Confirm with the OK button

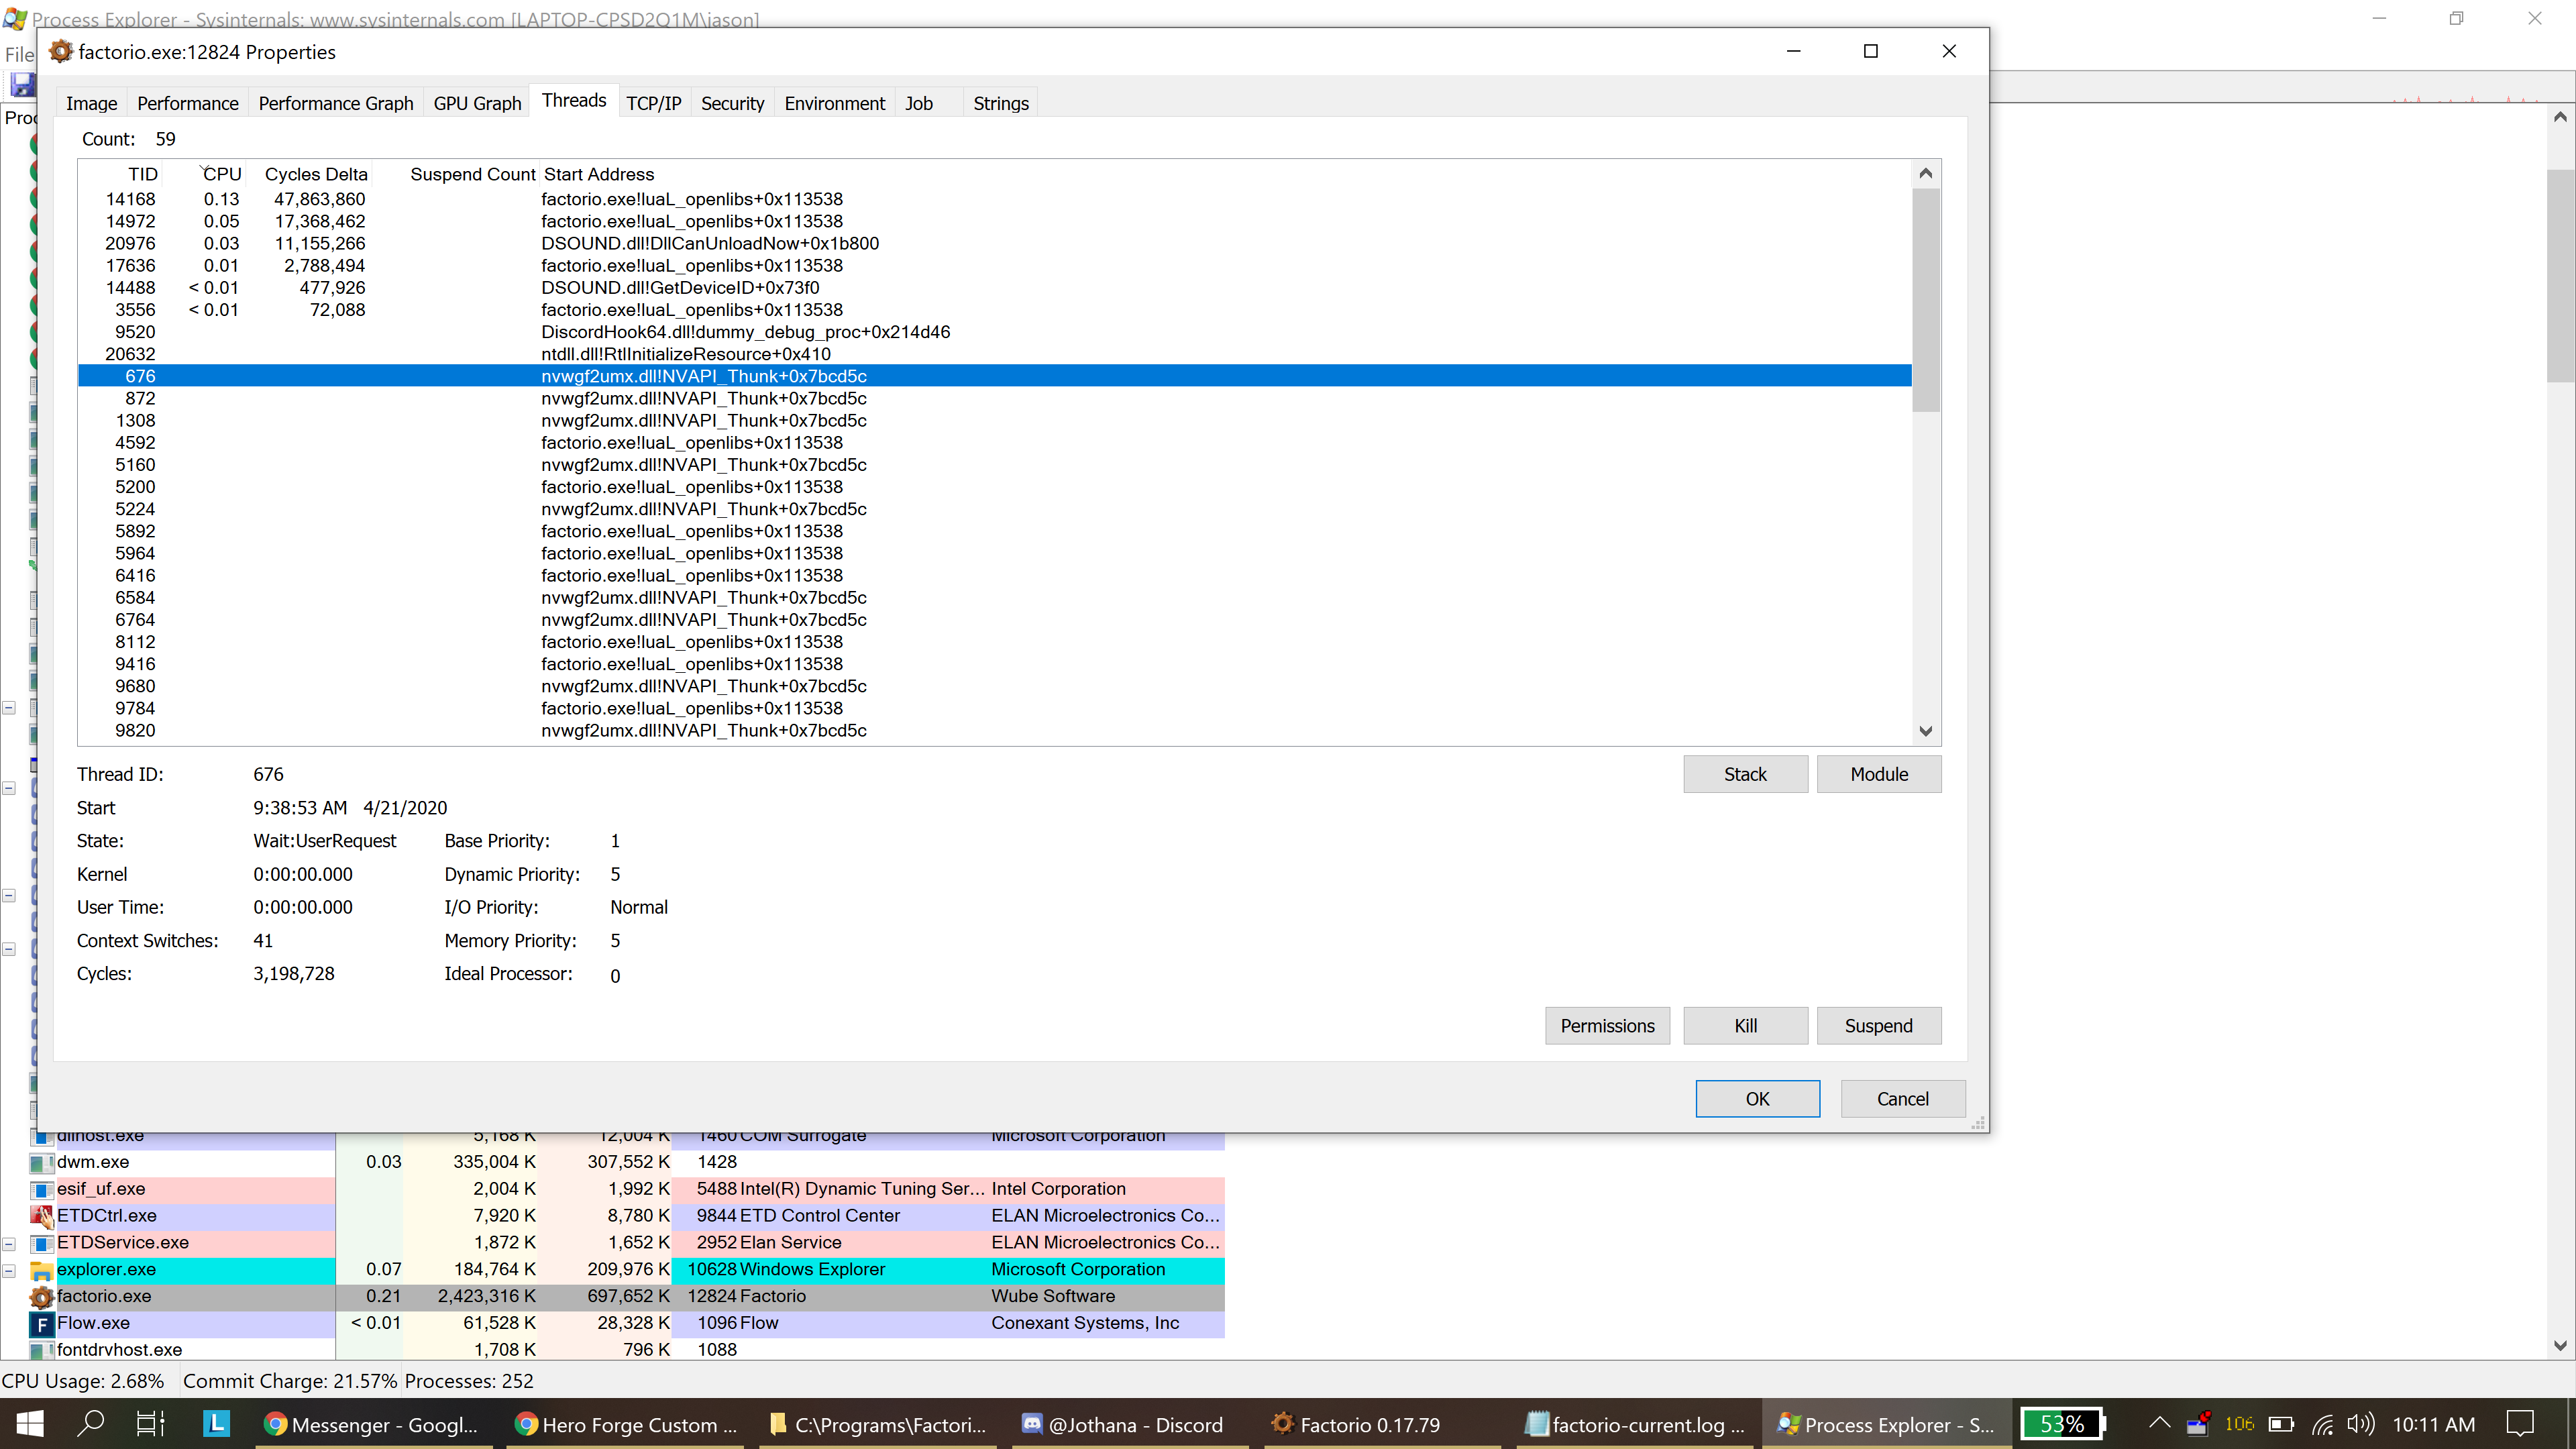point(1757,1098)
